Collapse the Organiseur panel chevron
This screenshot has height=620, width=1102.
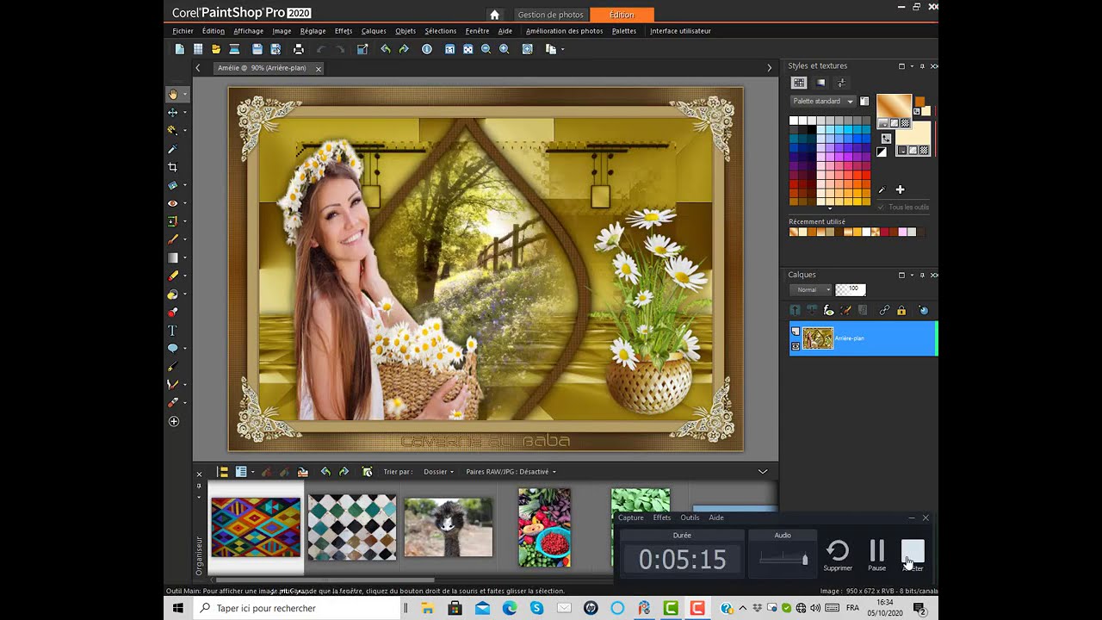point(763,471)
